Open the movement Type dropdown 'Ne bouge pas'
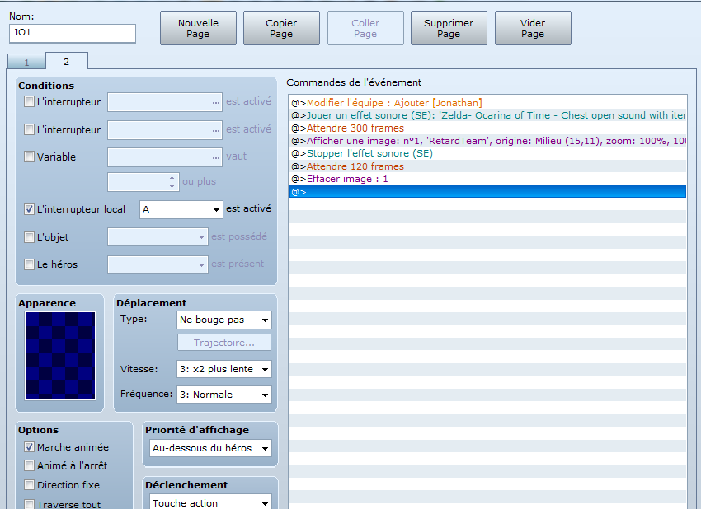The image size is (701, 509). click(224, 320)
